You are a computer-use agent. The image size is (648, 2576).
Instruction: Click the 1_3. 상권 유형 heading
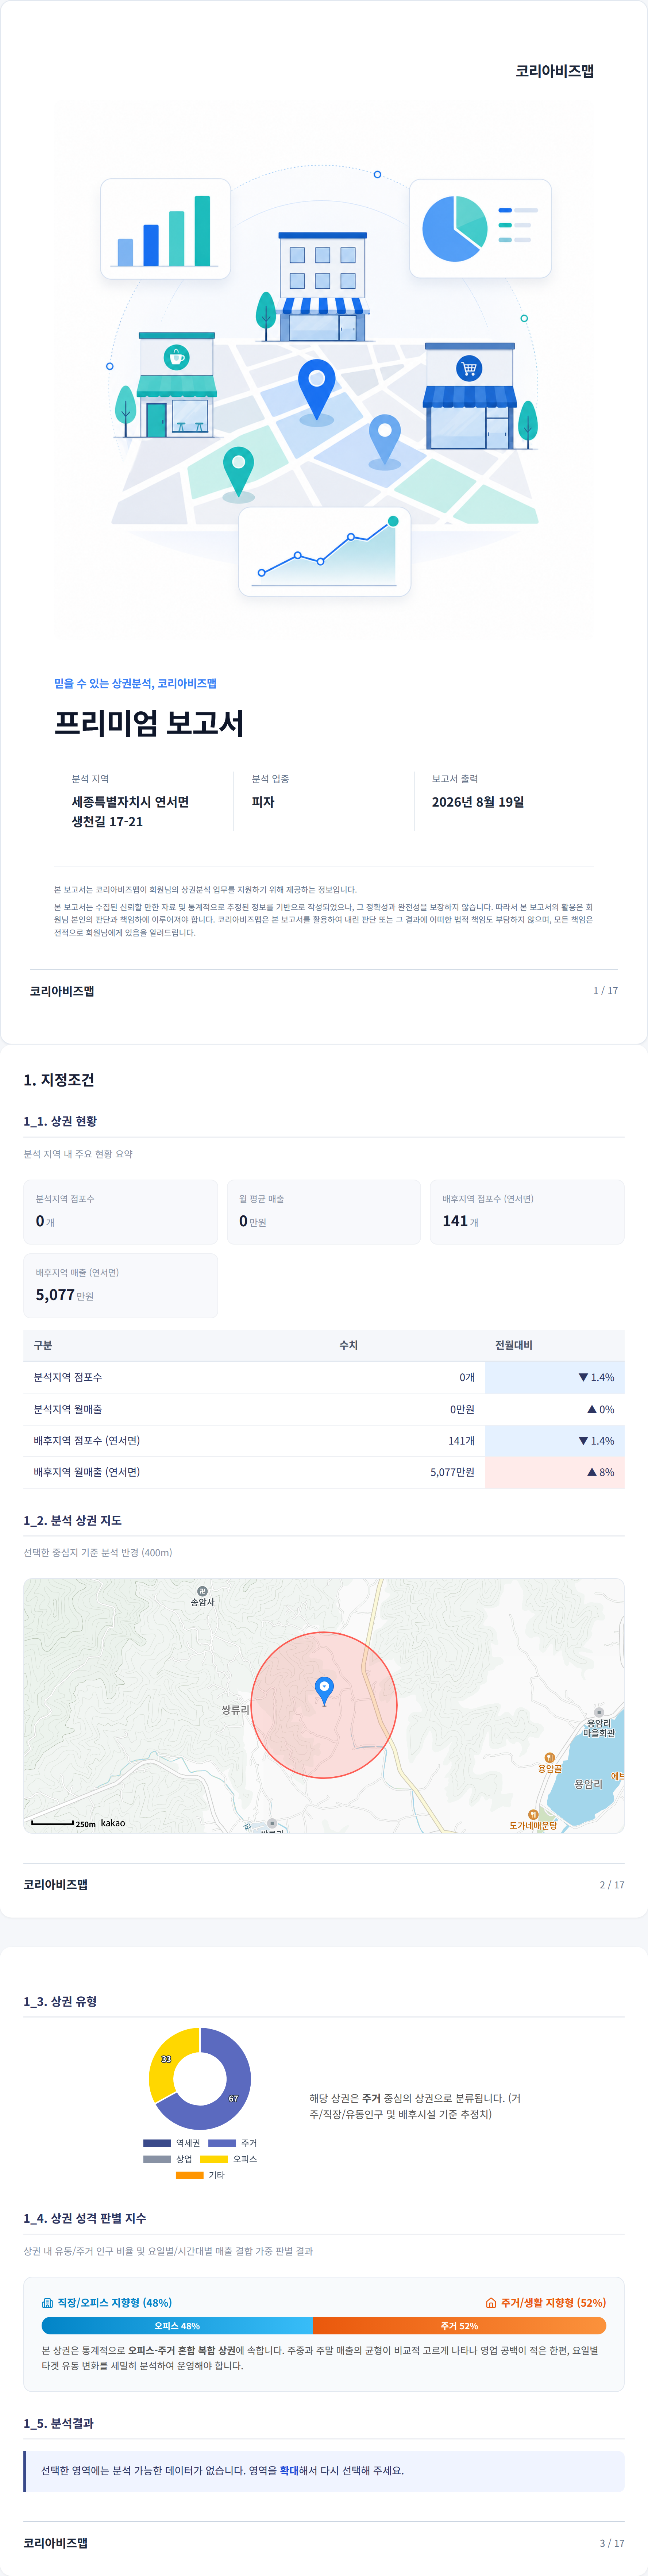click(60, 2001)
